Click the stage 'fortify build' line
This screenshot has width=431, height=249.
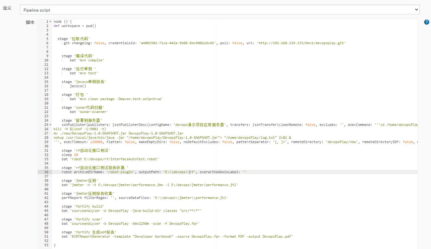click(x=83, y=206)
